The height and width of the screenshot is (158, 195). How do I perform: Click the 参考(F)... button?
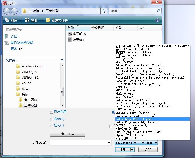(67, 134)
